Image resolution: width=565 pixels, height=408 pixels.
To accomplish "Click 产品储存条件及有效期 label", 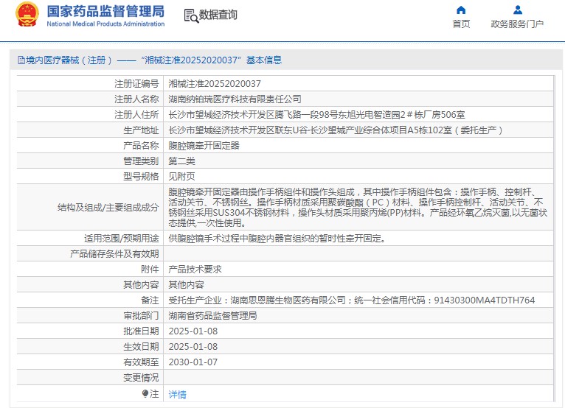I will point(114,254).
